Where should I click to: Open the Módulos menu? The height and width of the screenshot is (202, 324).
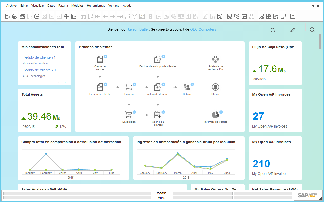click(x=77, y=6)
